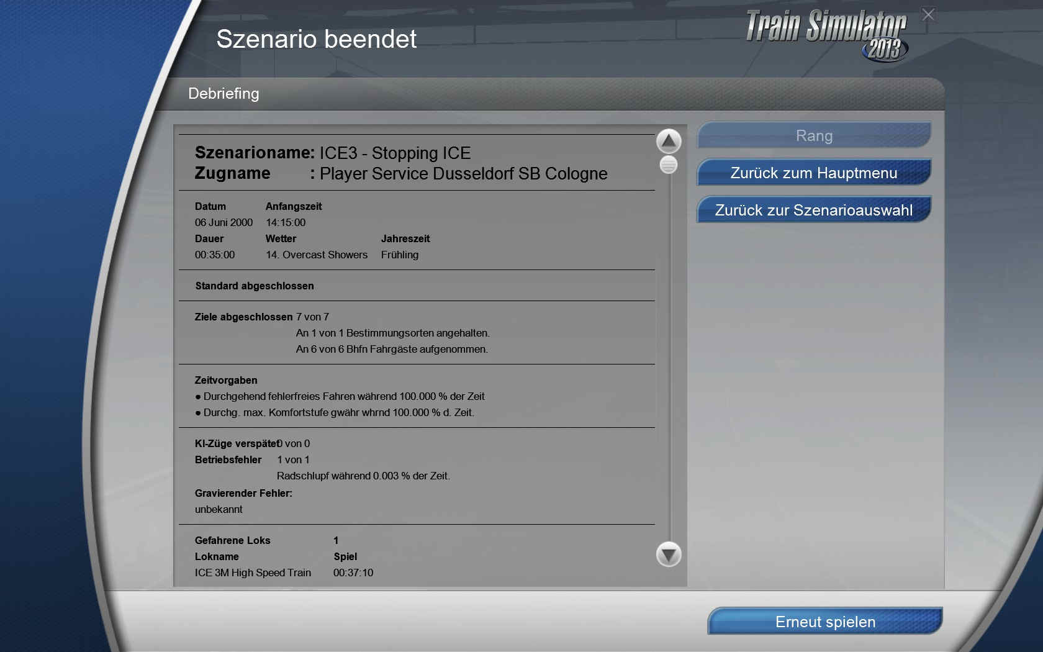This screenshot has height=652, width=1043.
Task: Click the scroll down arrow button
Action: coord(669,555)
